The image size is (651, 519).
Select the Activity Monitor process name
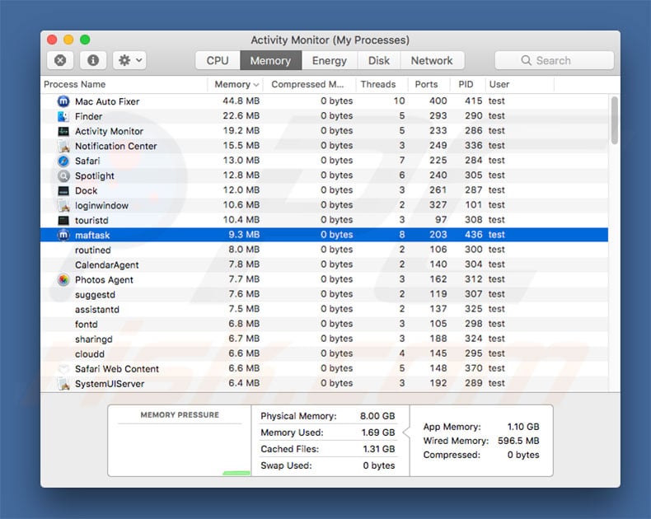click(110, 131)
